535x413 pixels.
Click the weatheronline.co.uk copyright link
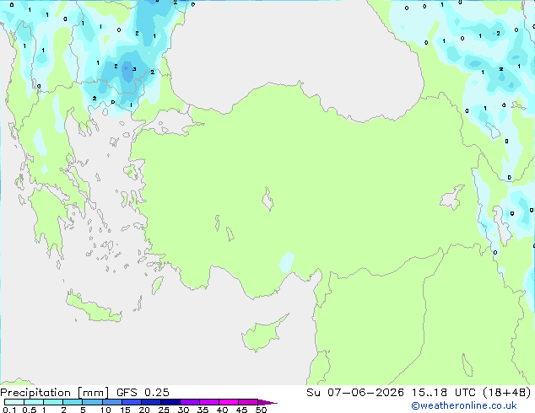463,405
